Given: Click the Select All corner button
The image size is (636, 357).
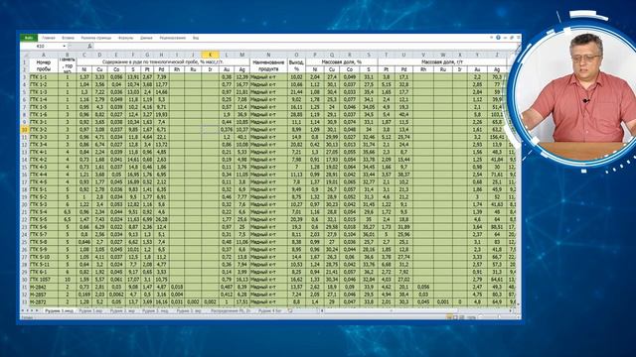Looking at the screenshot, I should [x=24, y=55].
